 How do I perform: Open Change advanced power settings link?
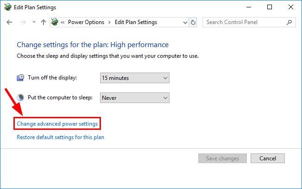57,124
